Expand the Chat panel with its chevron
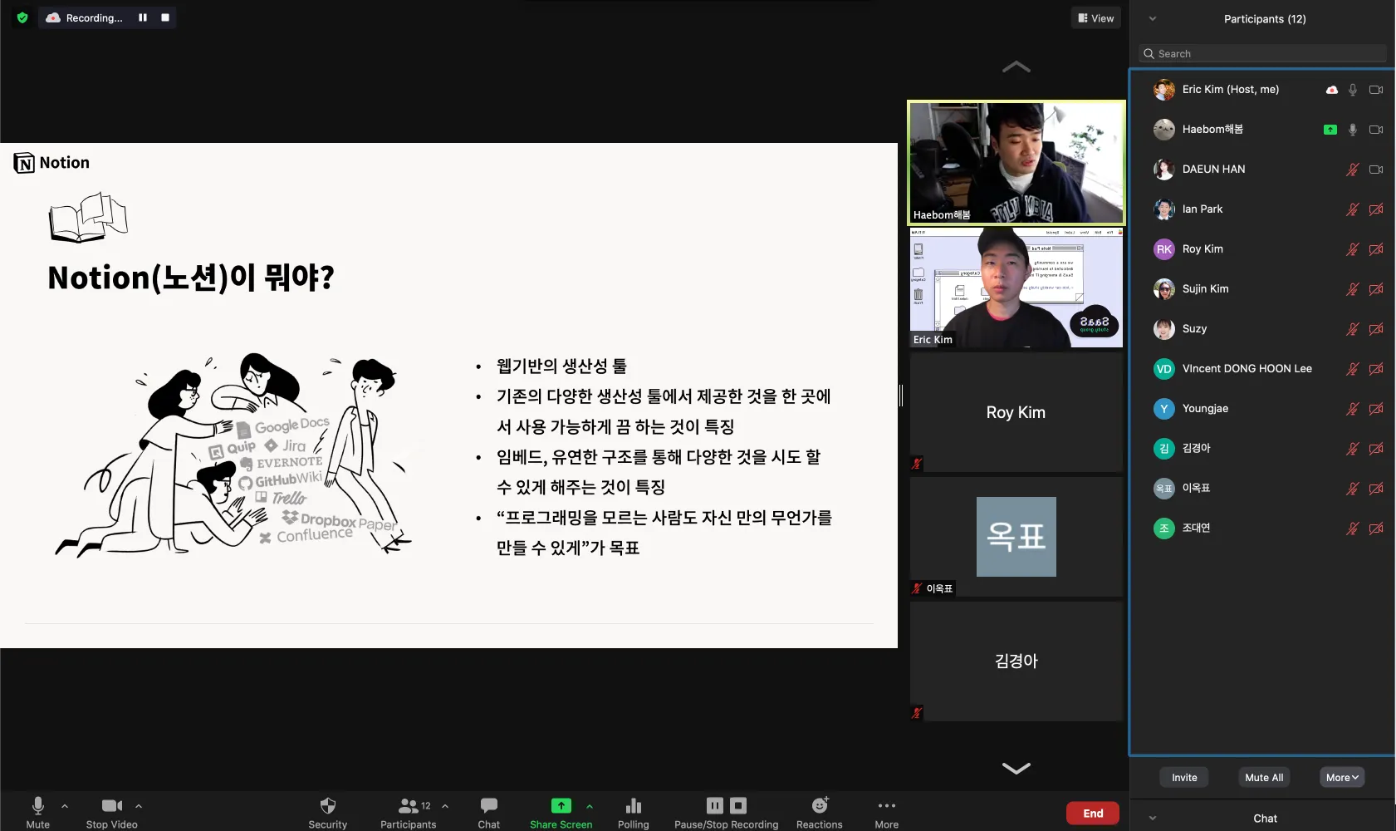This screenshot has height=831, width=1396. pos(1153,819)
